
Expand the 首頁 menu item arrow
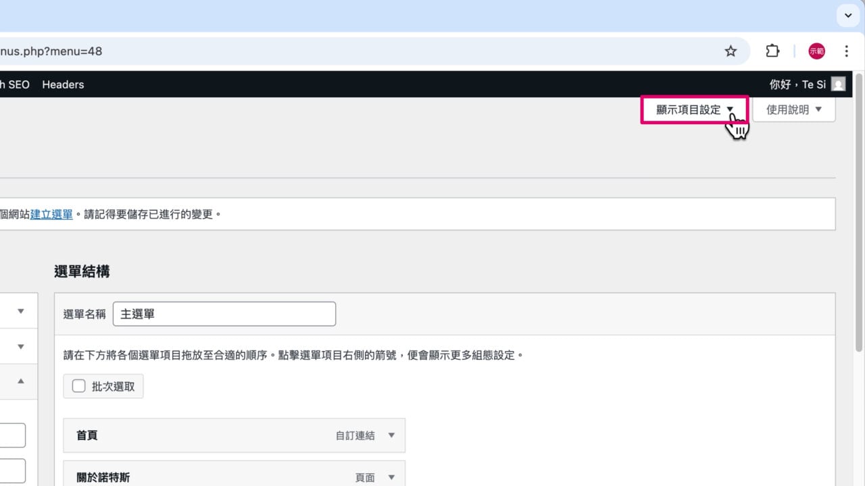tap(391, 435)
